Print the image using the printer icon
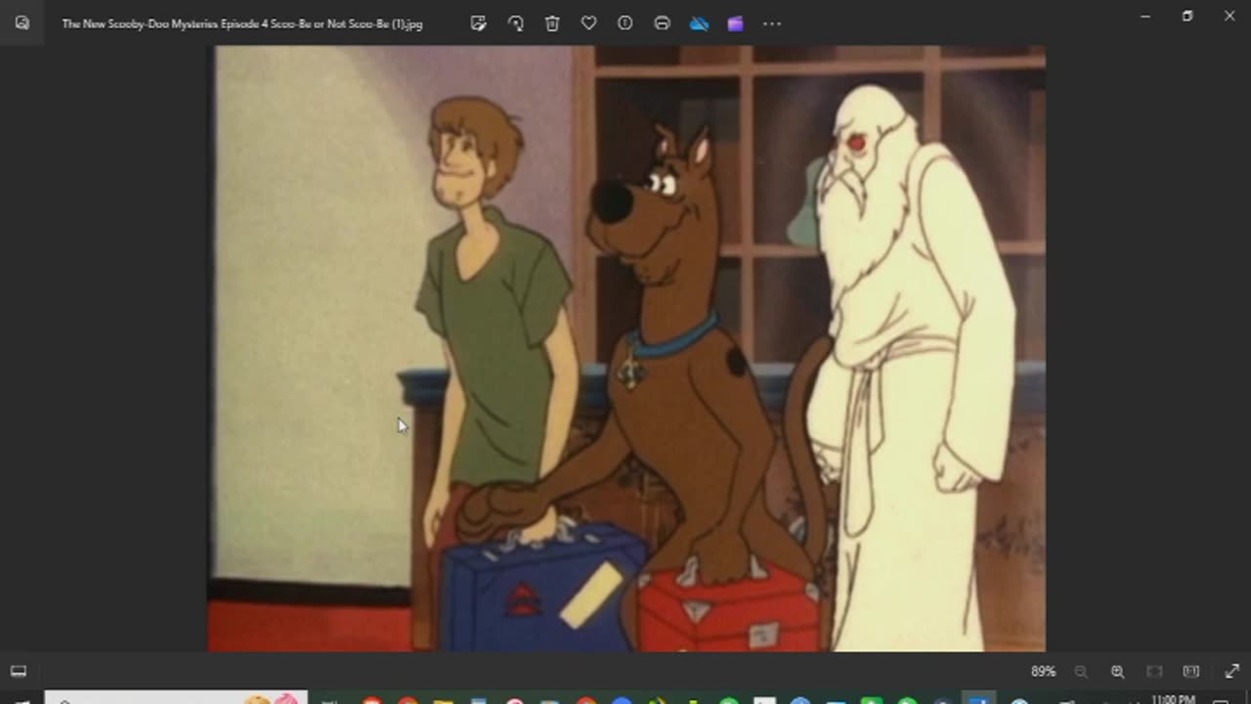 662,23
